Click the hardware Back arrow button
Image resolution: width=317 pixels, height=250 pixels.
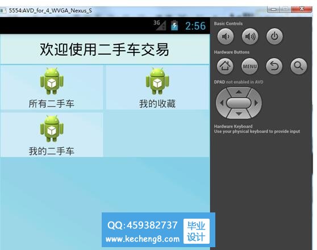pyautogui.click(x=274, y=66)
